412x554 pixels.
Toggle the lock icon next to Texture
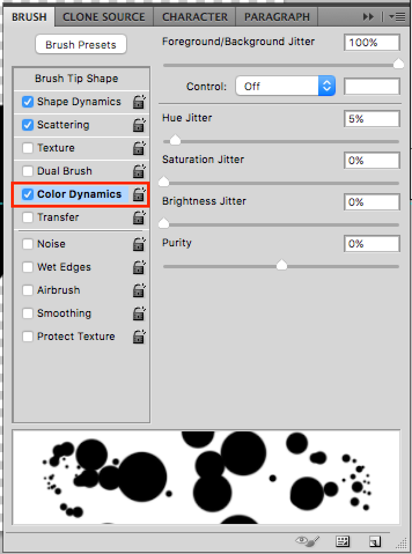pos(139,148)
